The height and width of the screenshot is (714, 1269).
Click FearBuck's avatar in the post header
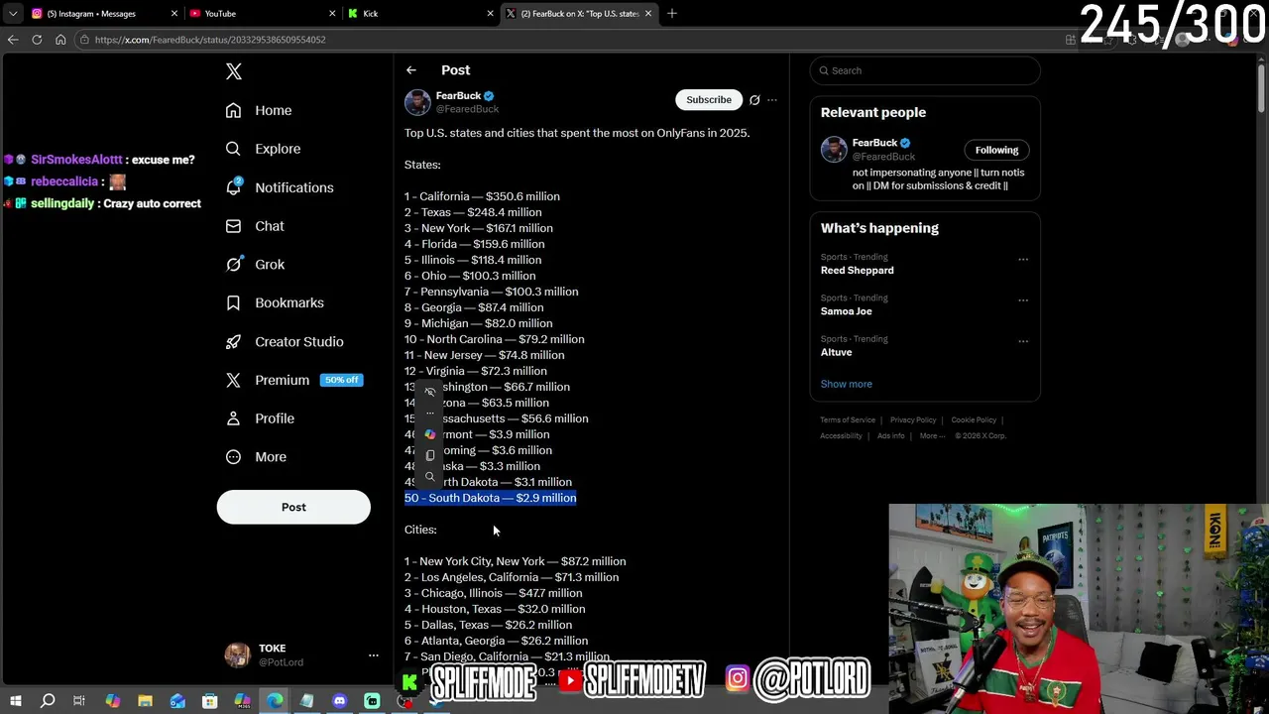[417, 101]
